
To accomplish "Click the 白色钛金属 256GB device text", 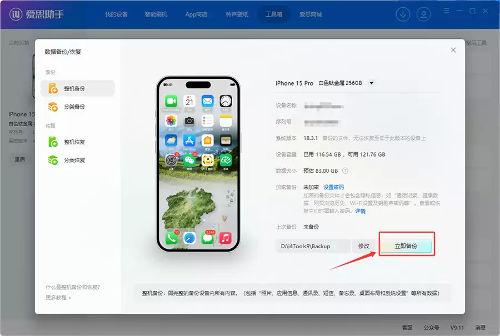I will [340, 83].
